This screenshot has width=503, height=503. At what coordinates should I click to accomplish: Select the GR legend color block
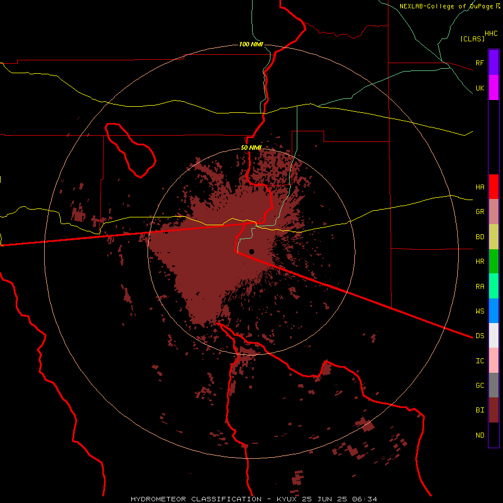pyautogui.click(x=493, y=212)
